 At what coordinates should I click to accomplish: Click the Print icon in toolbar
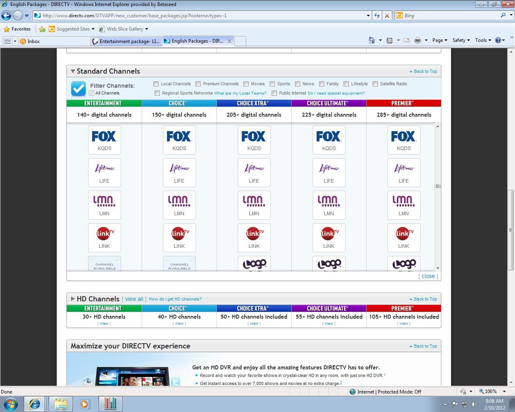pos(418,40)
